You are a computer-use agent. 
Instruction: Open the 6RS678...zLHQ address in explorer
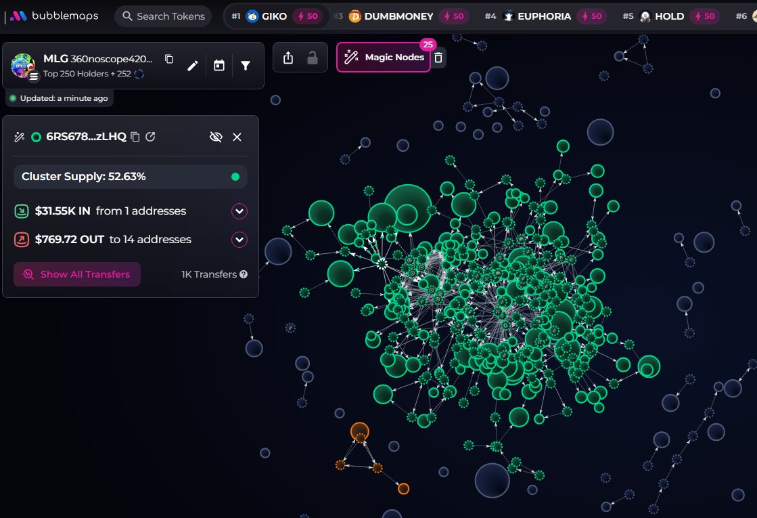click(151, 137)
